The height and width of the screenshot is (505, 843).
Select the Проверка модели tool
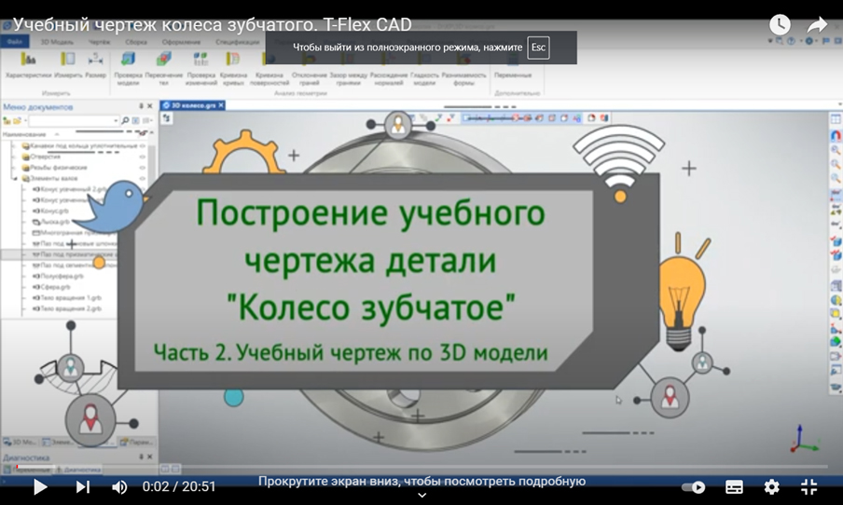(x=128, y=63)
